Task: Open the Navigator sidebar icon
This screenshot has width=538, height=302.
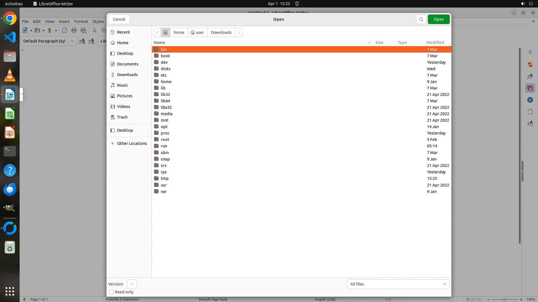Action: 530,100
